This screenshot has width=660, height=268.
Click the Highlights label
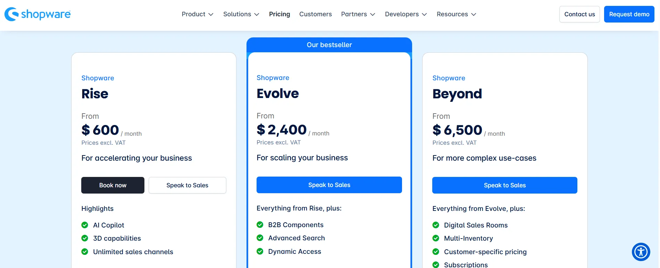click(98, 209)
